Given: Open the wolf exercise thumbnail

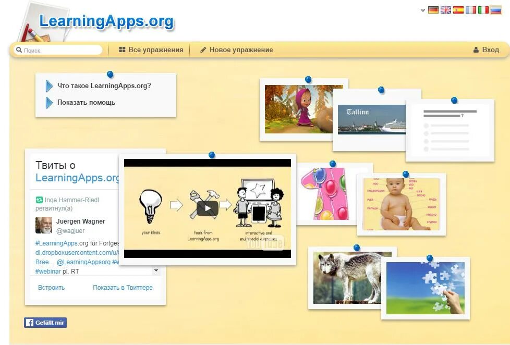Looking at the screenshot, I should pyautogui.click(x=347, y=278).
